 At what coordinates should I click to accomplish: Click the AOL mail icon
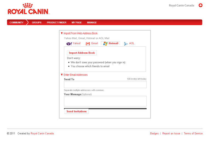(x=126, y=44)
